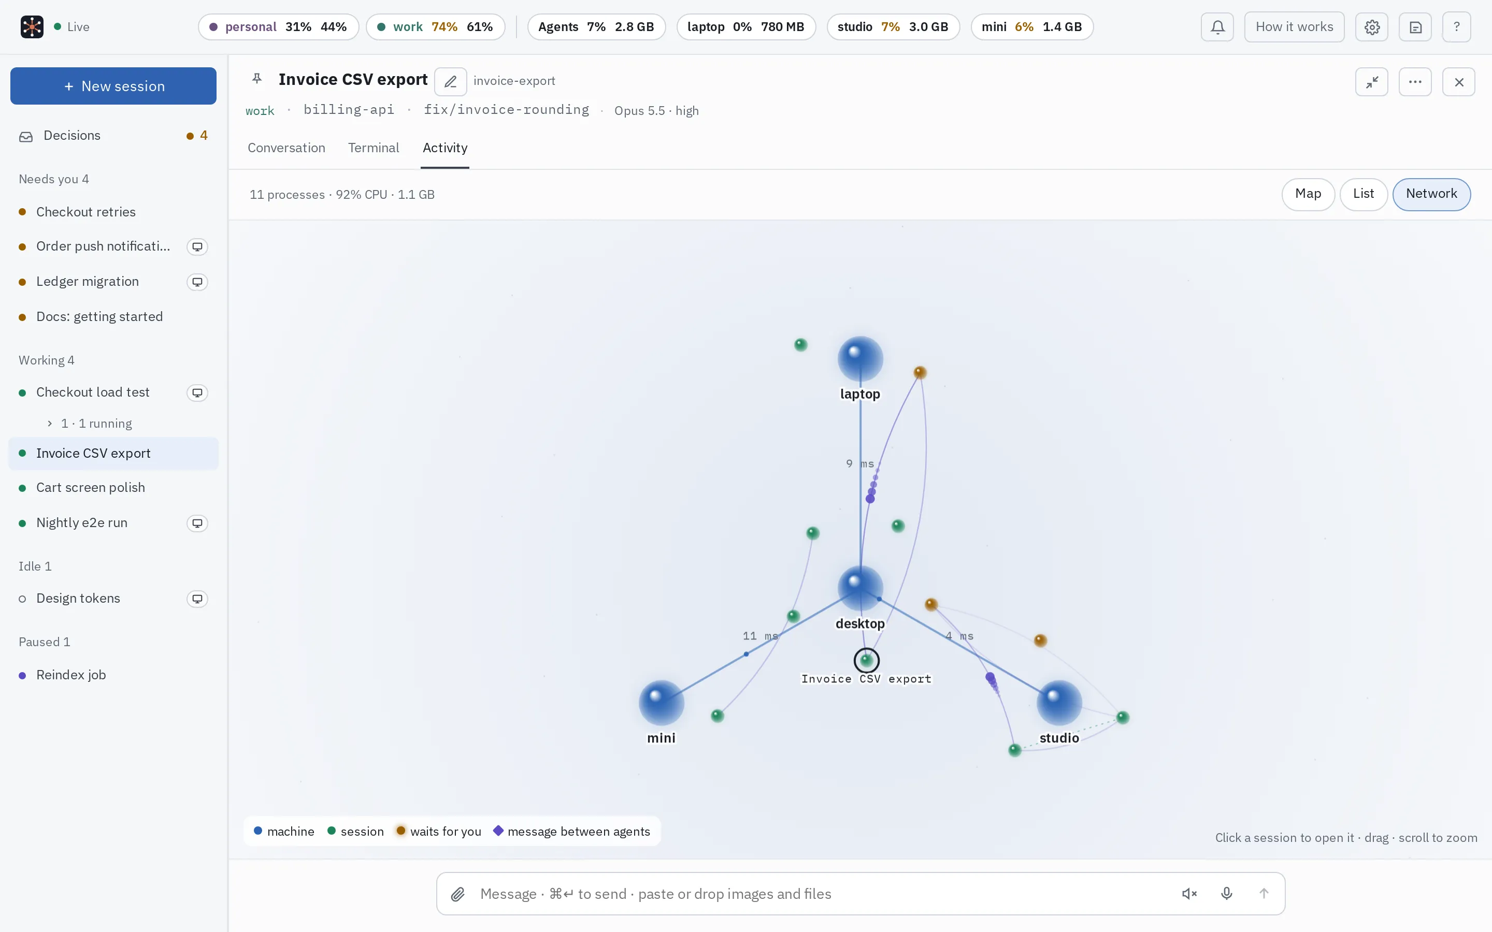The height and width of the screenshot is (932, 1492).
Task: Expand the '1 · 1 running' sub-row
Action: click(90, 424)
